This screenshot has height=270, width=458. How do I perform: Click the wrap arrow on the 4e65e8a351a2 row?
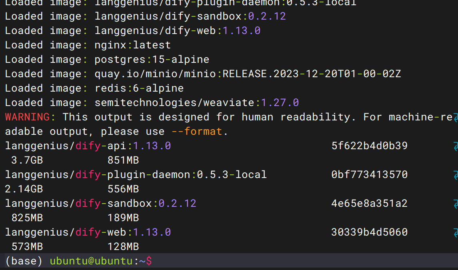tap(456, 203)
